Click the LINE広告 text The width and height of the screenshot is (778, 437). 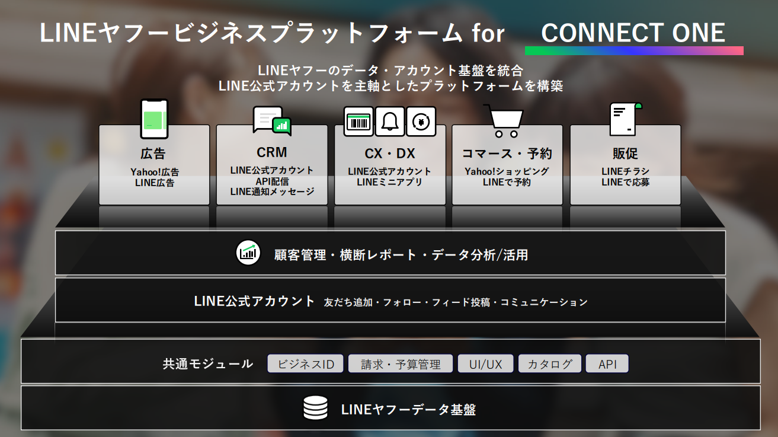(x=155, y=183)
